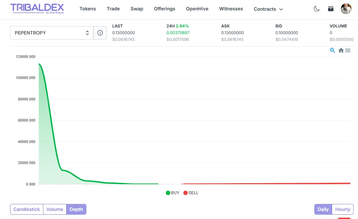Switch to Candlestick chart view
Viewport: 358px width, 219px height.
(27, 209)
